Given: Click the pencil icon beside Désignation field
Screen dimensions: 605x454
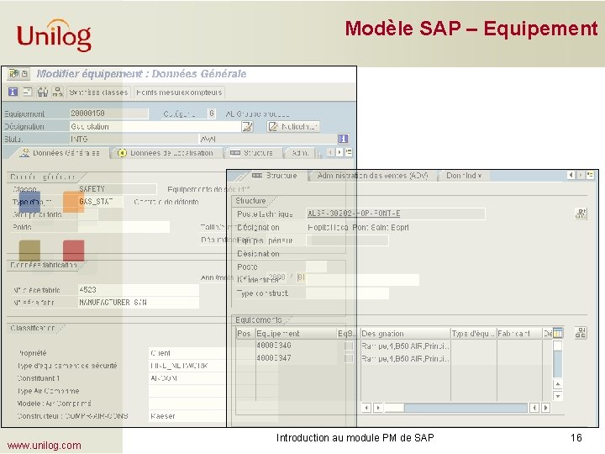Looking at the screenshot, I should pos(247,126).
